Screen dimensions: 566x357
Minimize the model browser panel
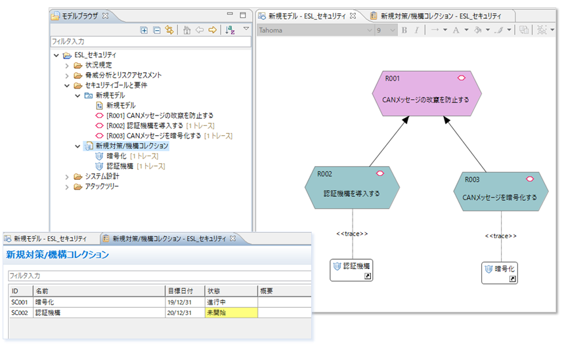[x=230, y=14]
